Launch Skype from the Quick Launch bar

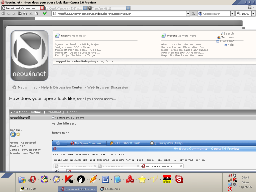pos(179,179)
